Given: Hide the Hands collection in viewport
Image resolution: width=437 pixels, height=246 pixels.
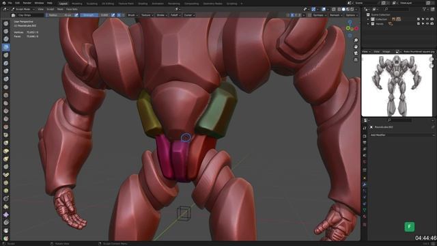Looking at the screenshot, I should tap(427, 24).
